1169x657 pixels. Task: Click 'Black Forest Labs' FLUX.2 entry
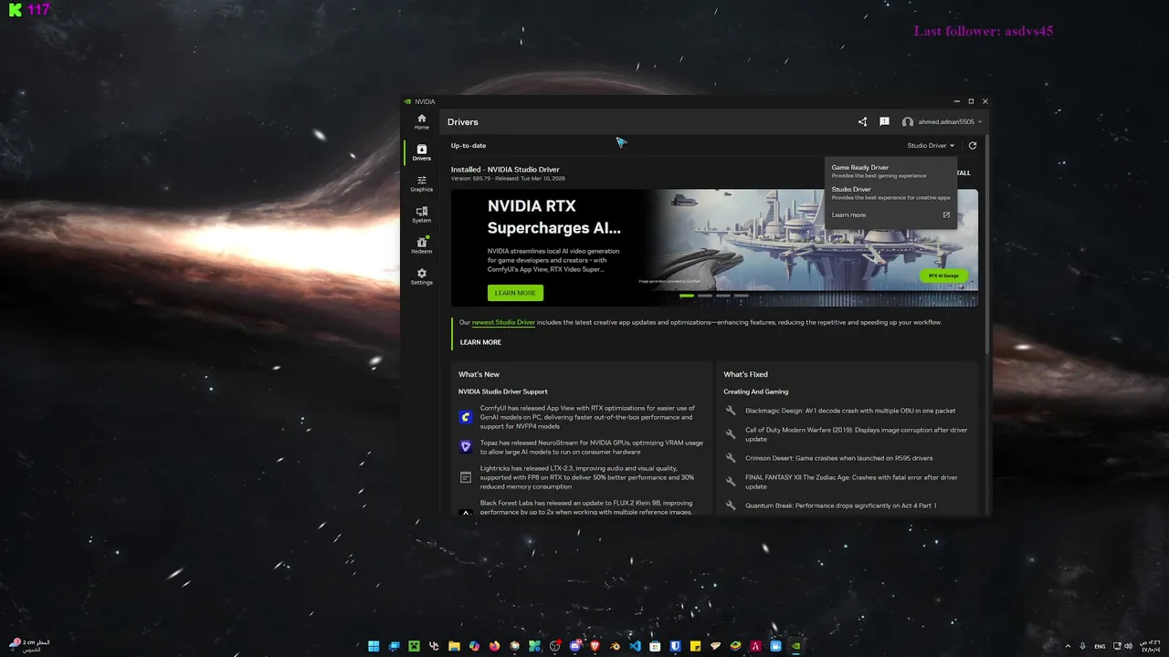pyautogui.click(x=586, y=507)
